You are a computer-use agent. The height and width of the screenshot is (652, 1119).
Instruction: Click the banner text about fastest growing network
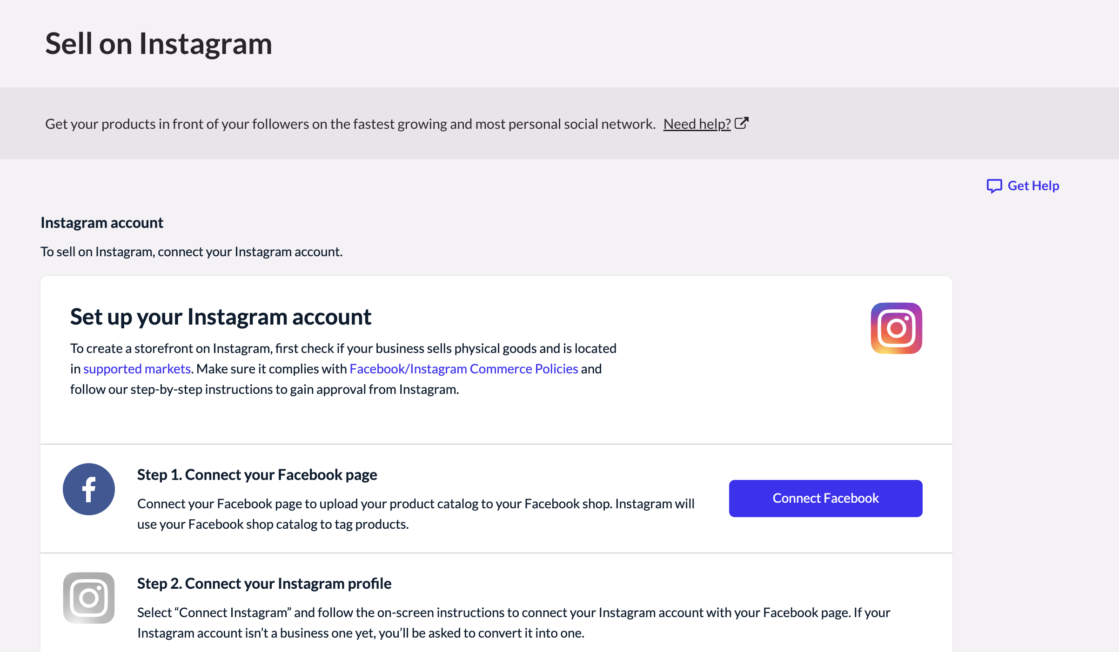[x=350, y=124]
